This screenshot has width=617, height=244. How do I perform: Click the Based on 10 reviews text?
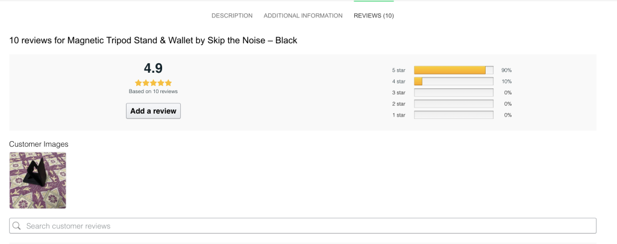[153, 91]
